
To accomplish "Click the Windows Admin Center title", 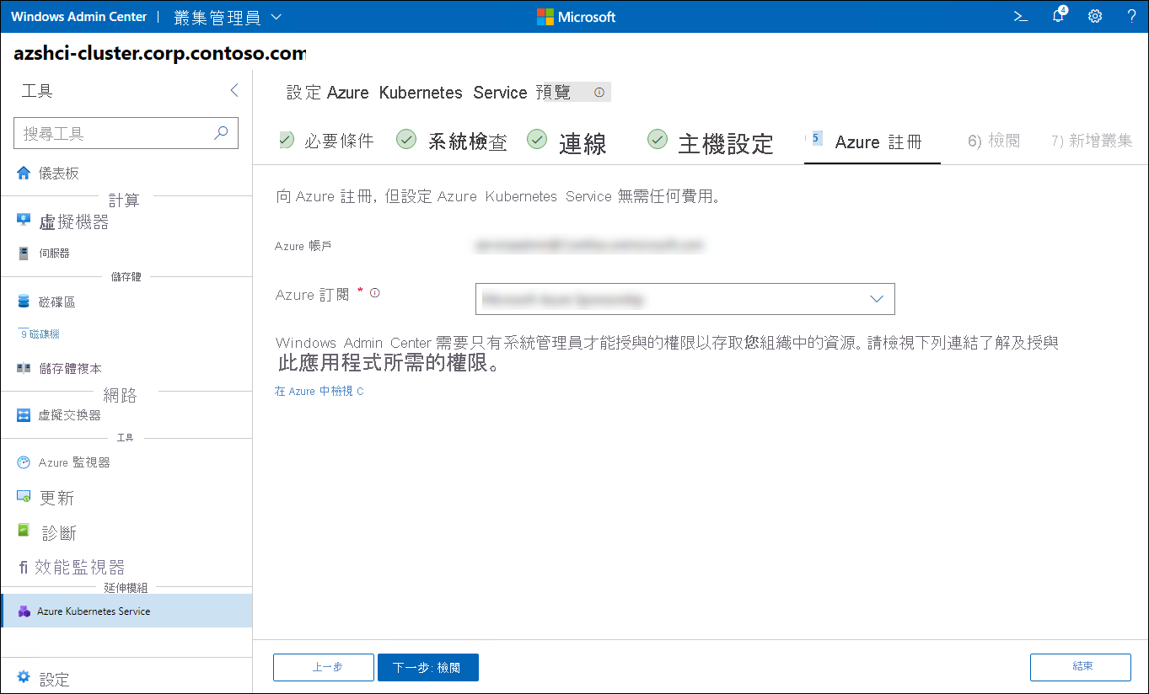I will point(78,16).
